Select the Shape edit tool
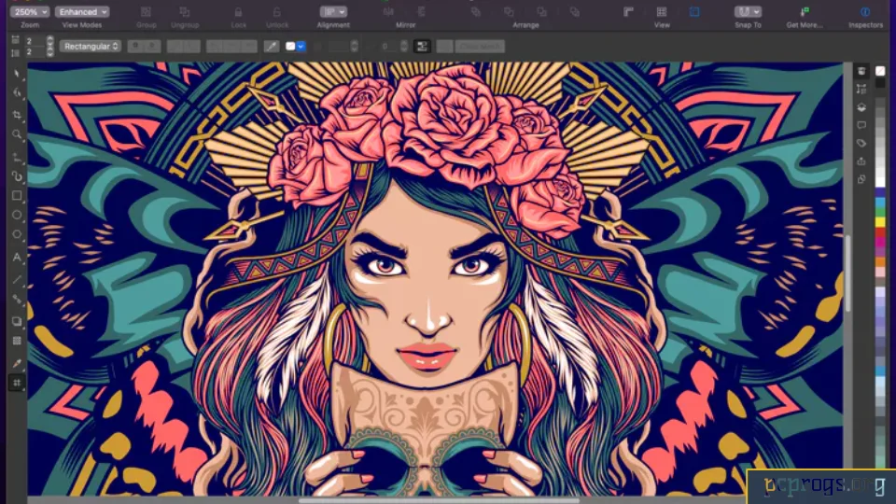The width and height of the screenshot is (896, 504). 17,93
